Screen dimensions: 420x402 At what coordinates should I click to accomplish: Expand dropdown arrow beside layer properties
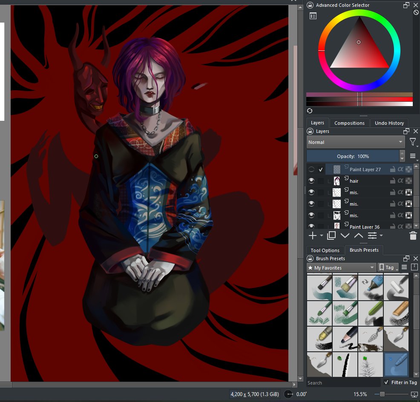coord(381,235)
